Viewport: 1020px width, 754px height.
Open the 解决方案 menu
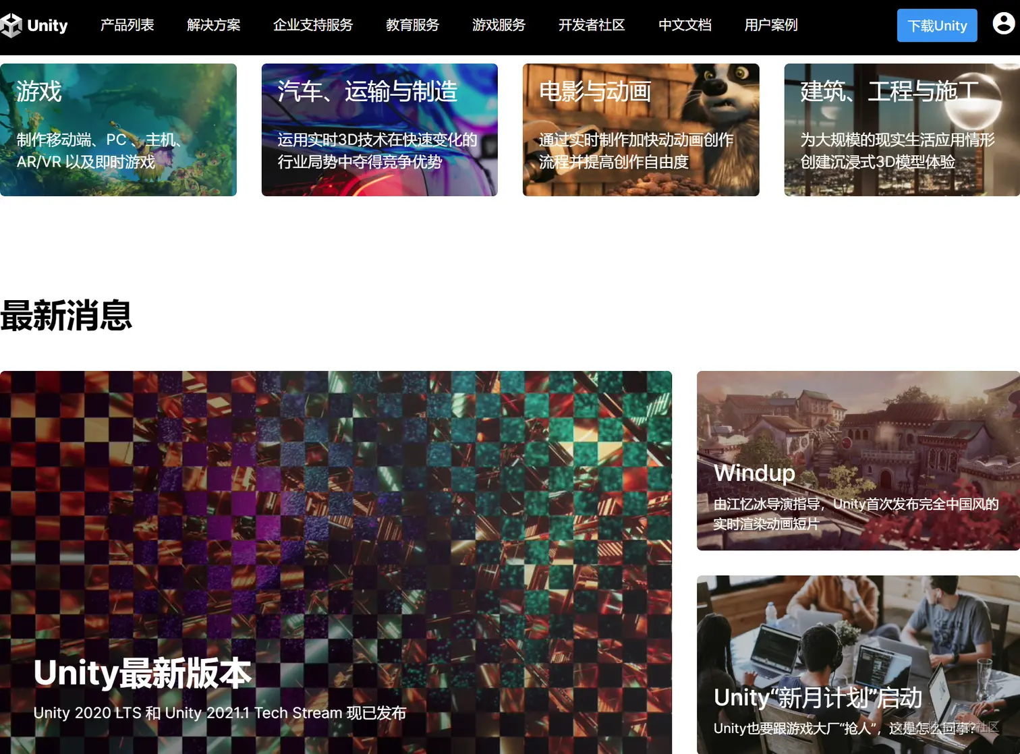click(x=213, y=25)
